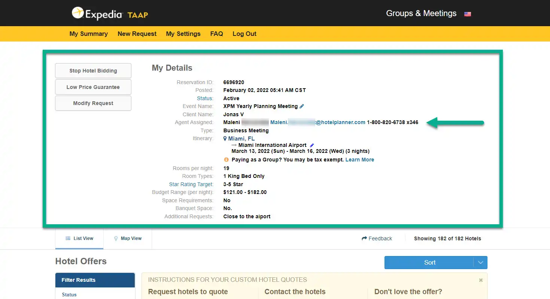Click the agent's hotelplanner.com email link

coord(318,122)
